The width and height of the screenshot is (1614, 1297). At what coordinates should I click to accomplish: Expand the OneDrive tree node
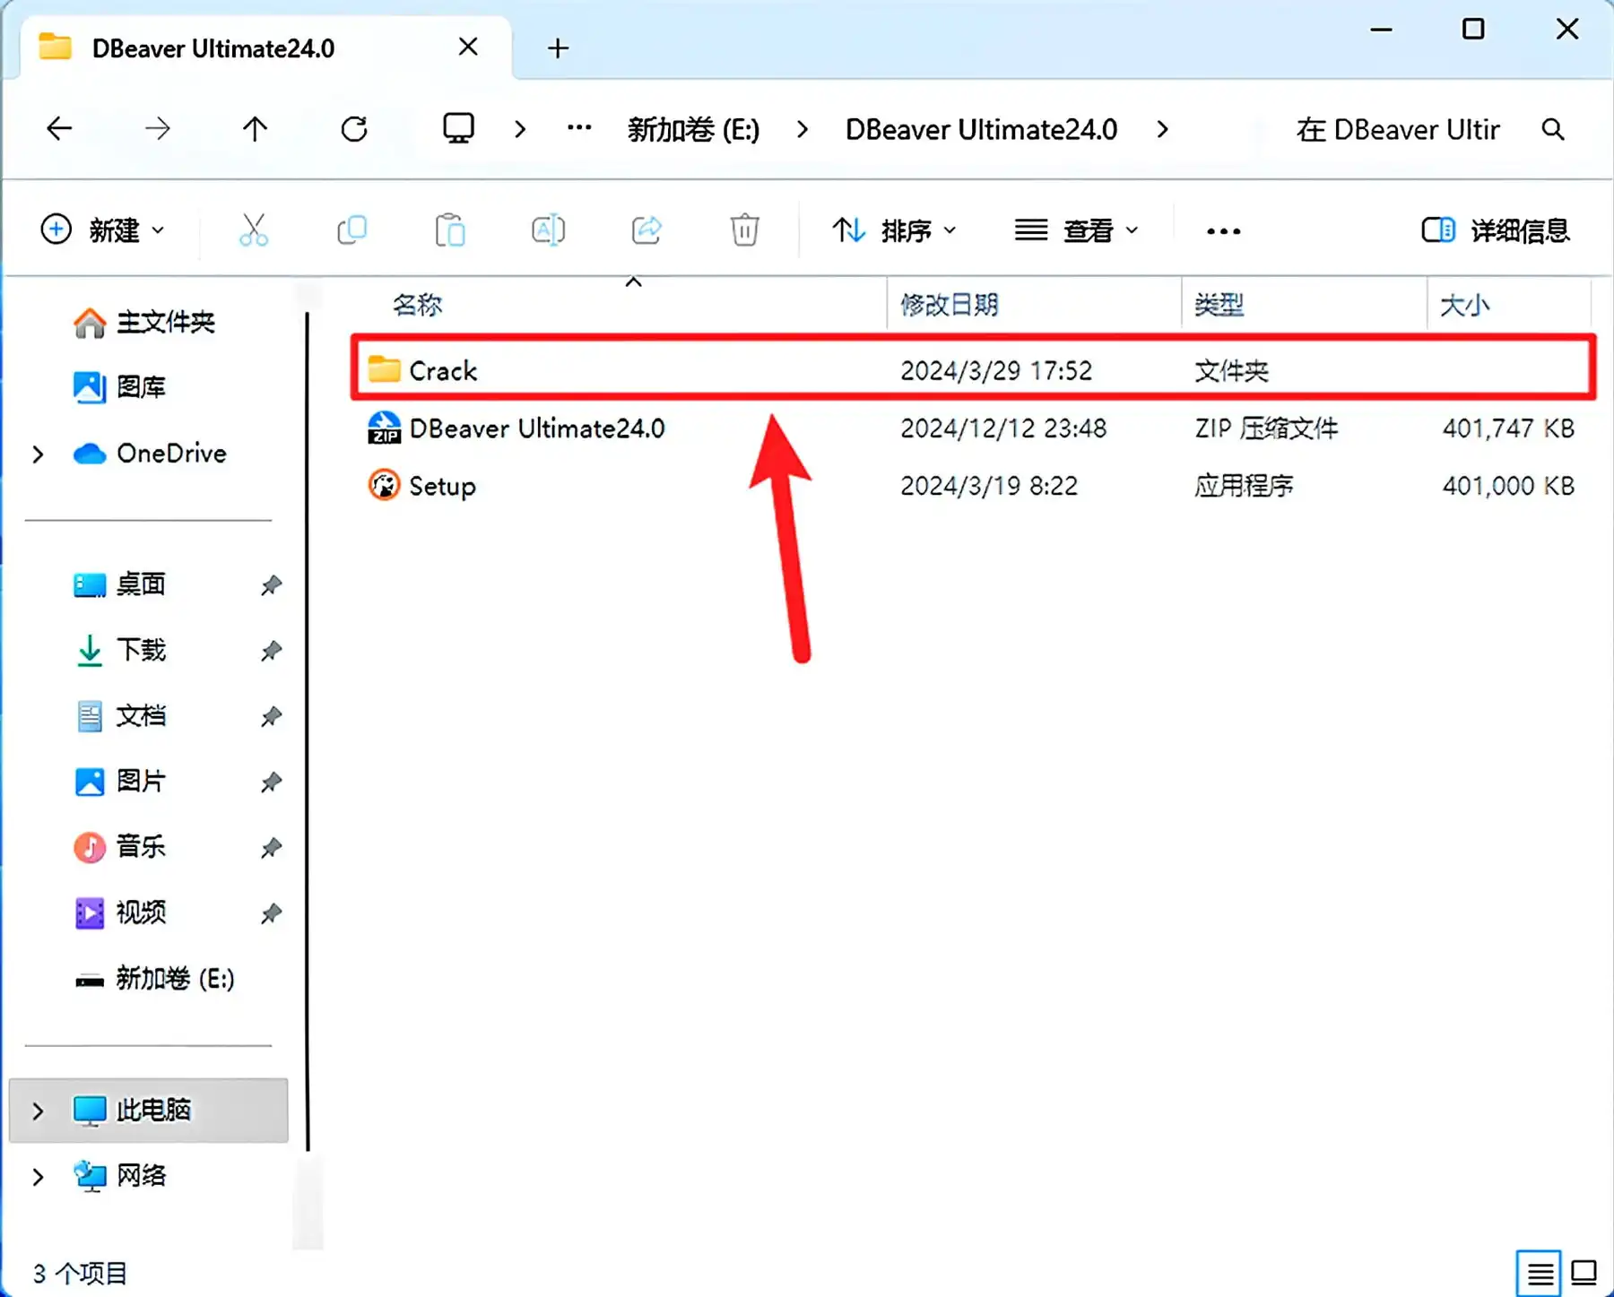point(38,454)
